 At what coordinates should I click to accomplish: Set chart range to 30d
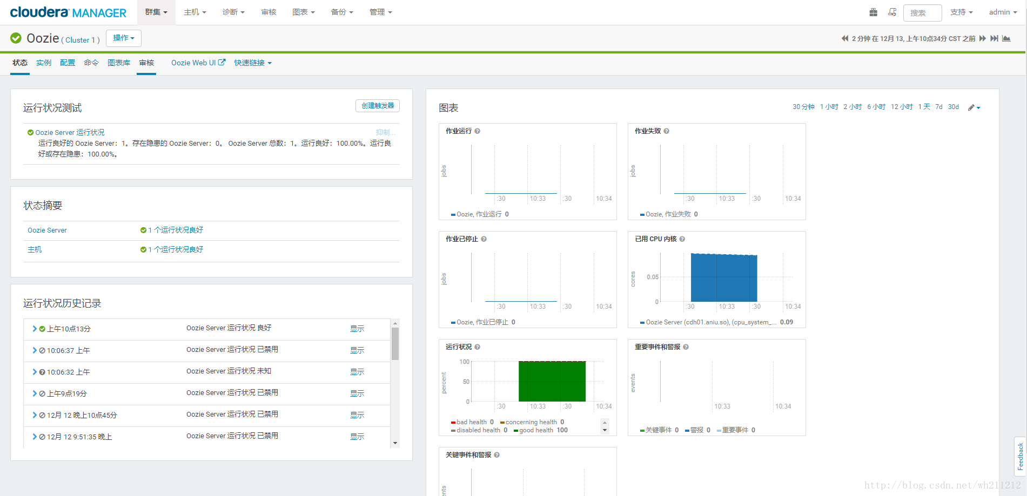pos(954,107)
